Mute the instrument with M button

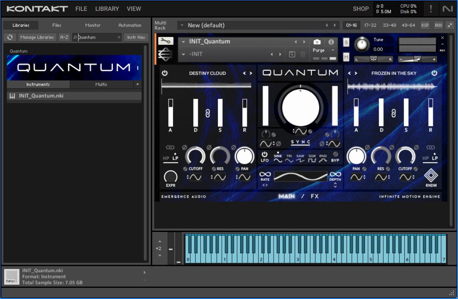[346, 57]
